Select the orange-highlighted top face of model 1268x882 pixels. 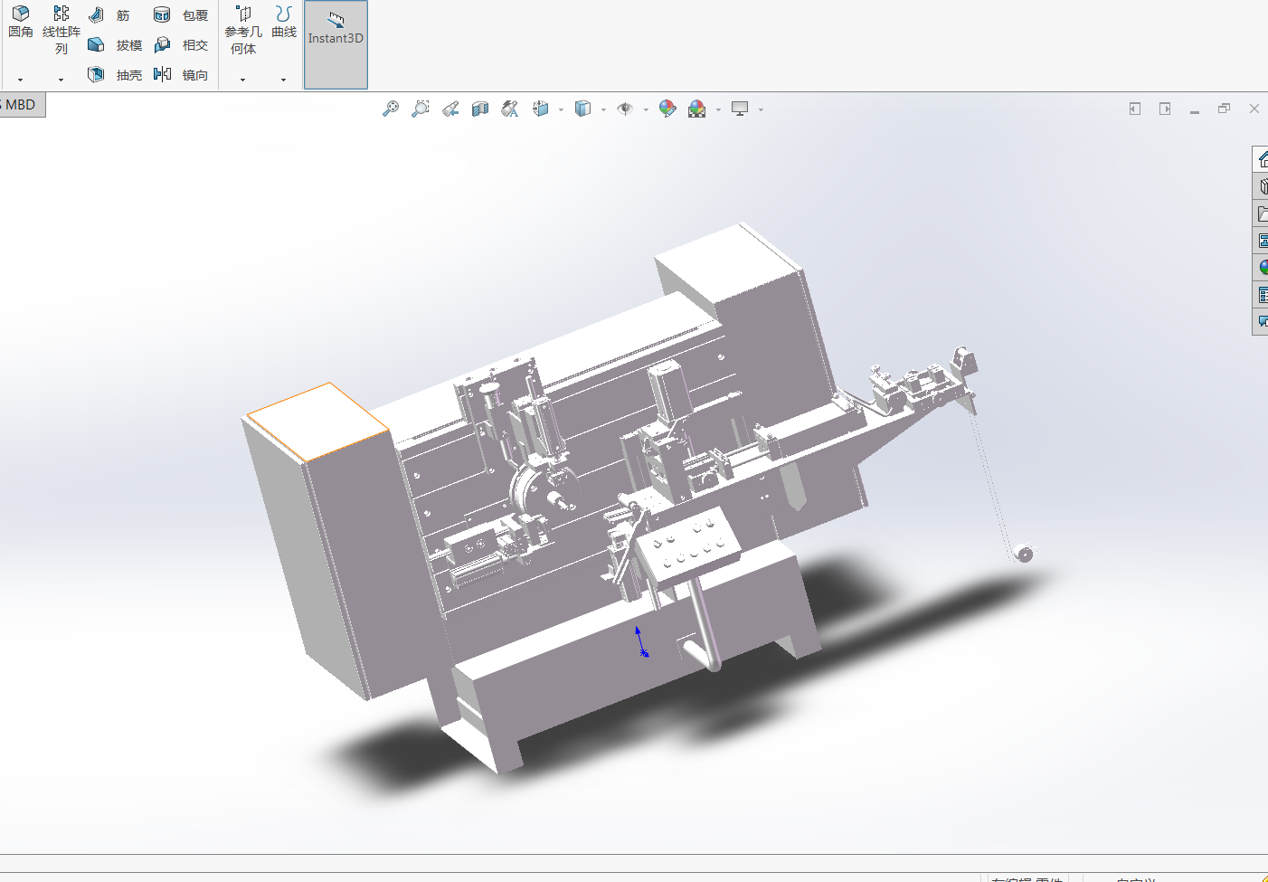[x=317, y=421]
